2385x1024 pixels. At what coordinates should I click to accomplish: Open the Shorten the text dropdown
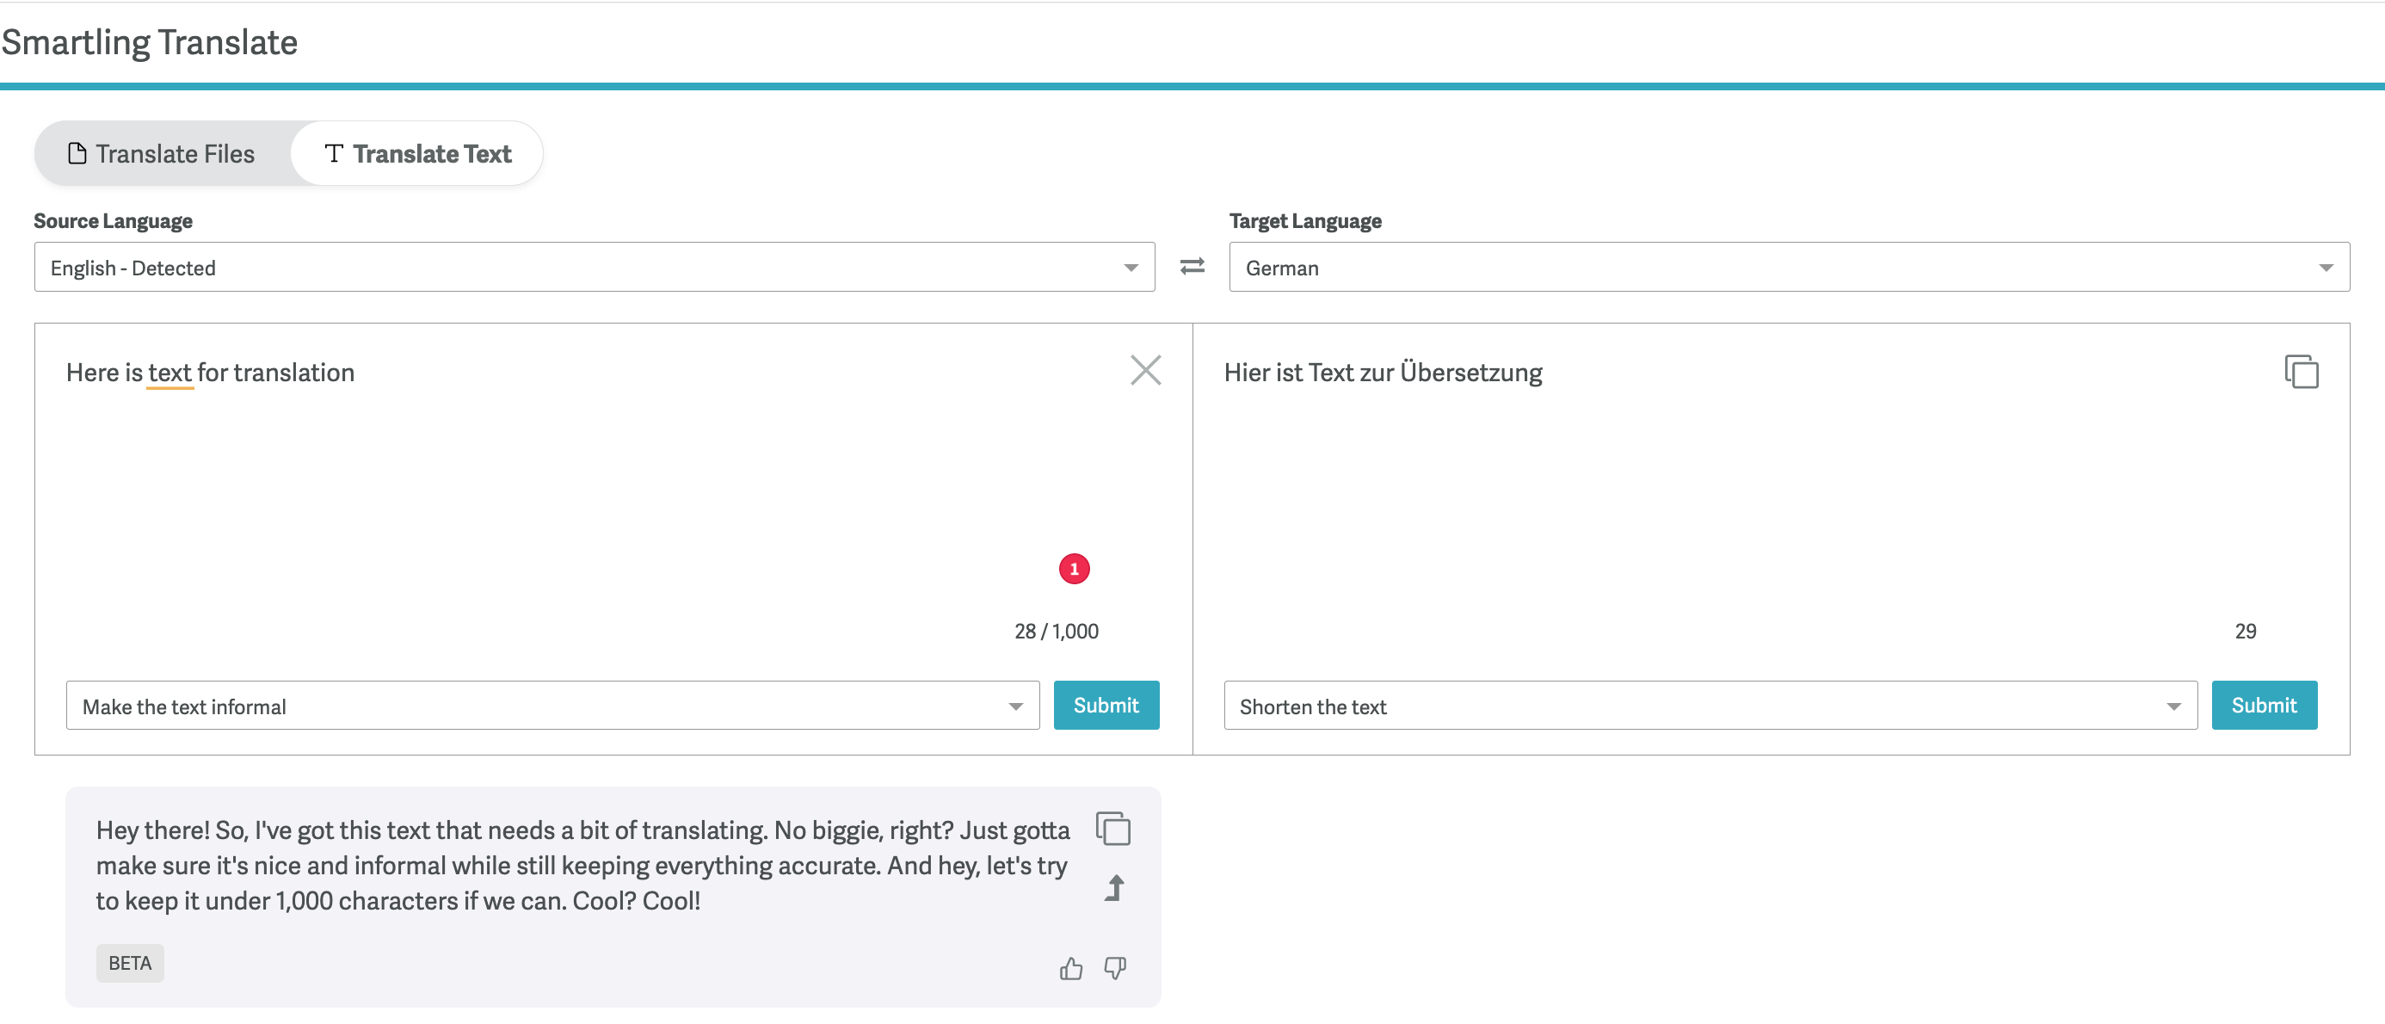click(x=1710, y=706)
